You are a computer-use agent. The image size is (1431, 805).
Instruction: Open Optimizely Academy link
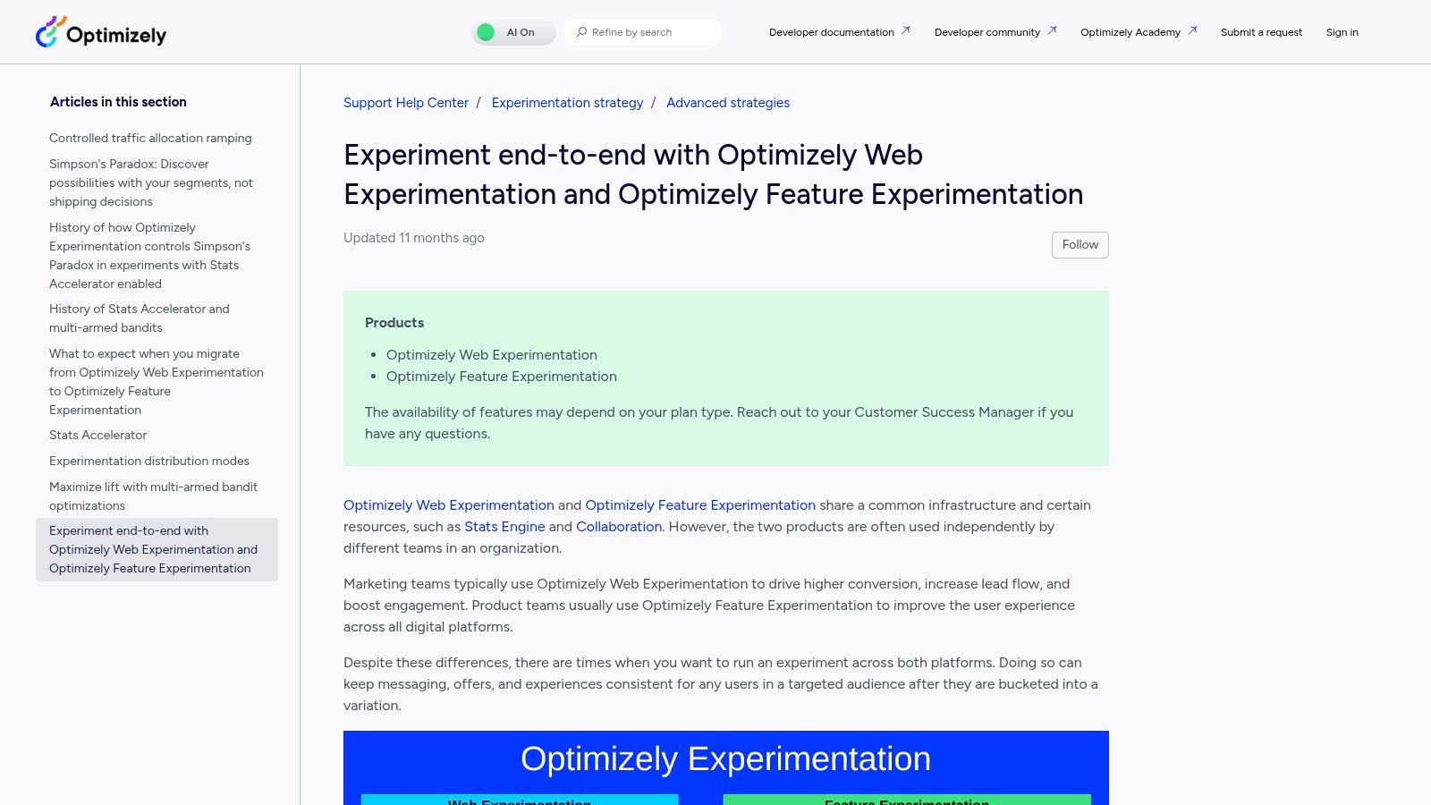[1130, 32]
